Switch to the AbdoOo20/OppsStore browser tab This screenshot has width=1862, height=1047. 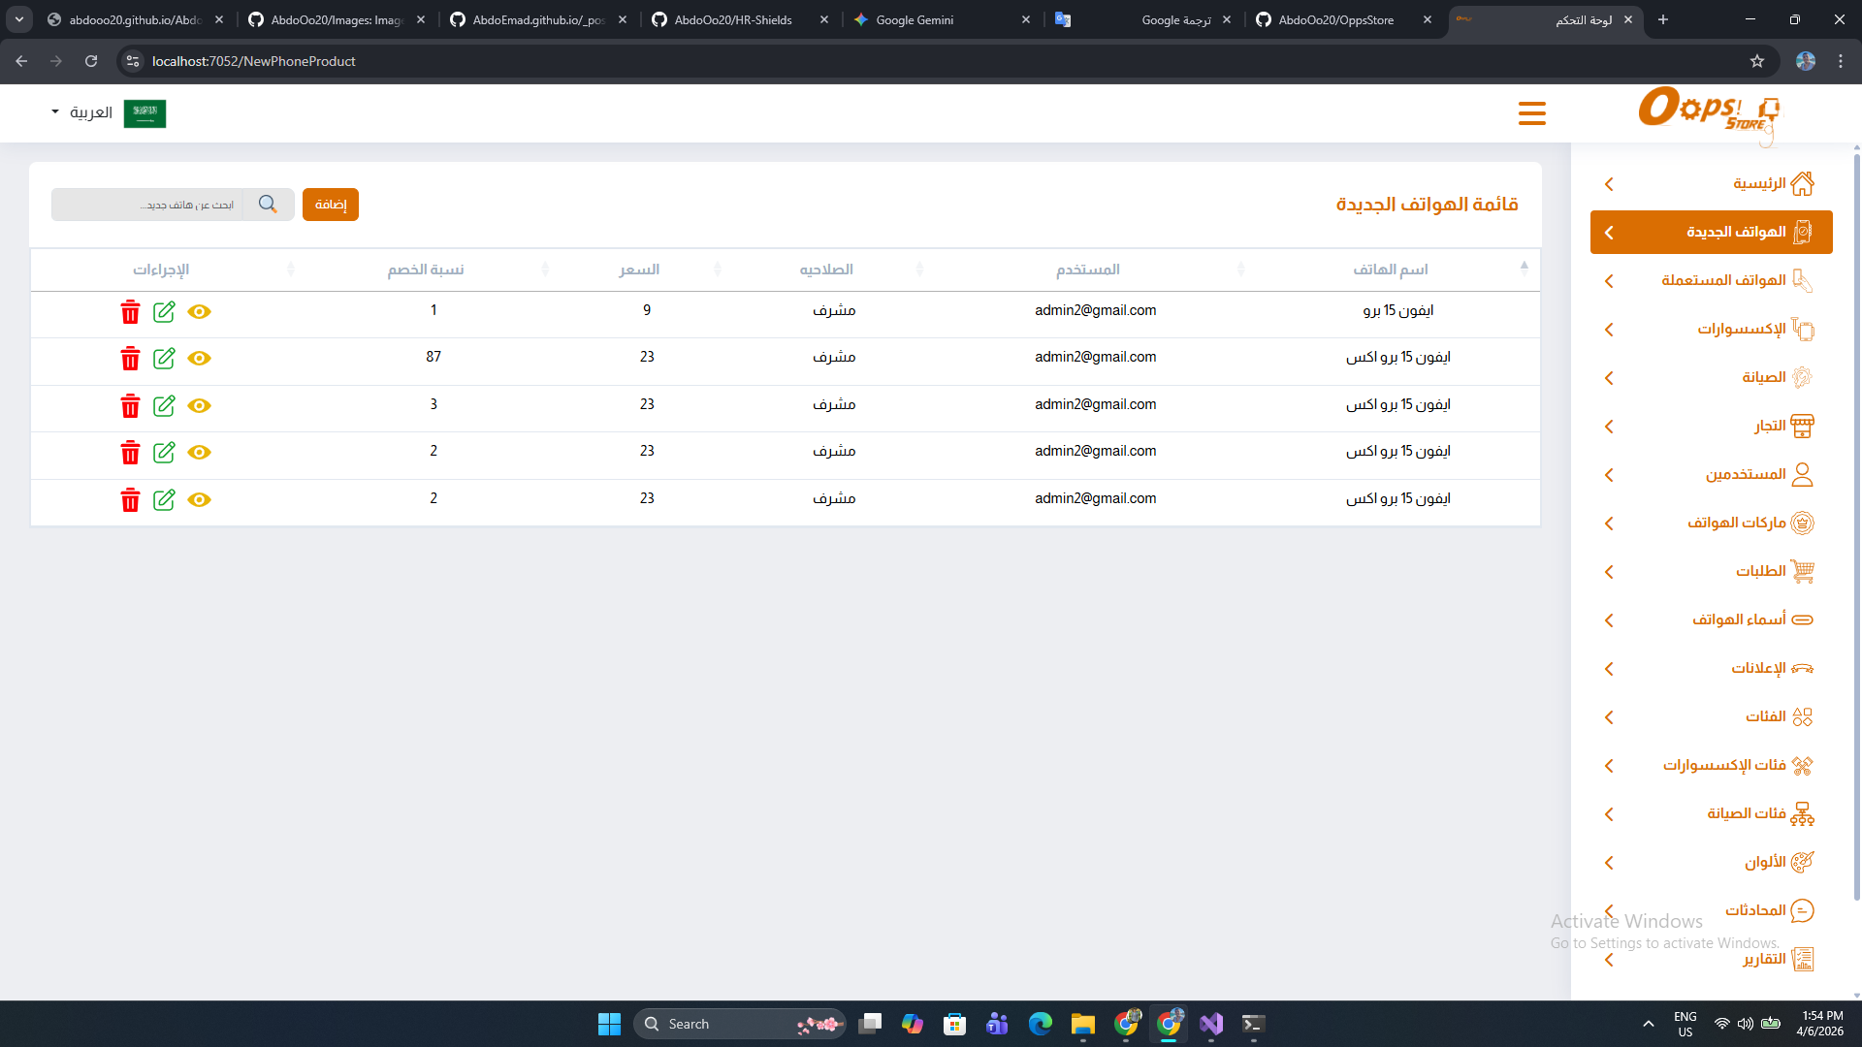tap(1335, 19)
